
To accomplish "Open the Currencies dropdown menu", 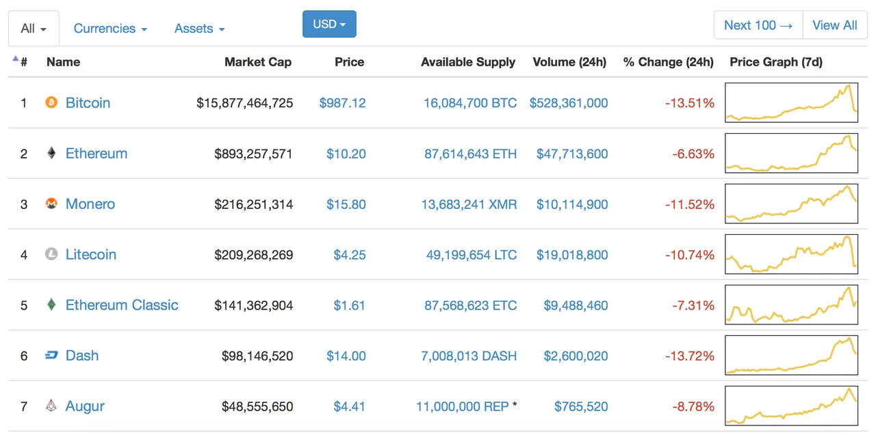I will pyautogui.click(x=110, y=29).
